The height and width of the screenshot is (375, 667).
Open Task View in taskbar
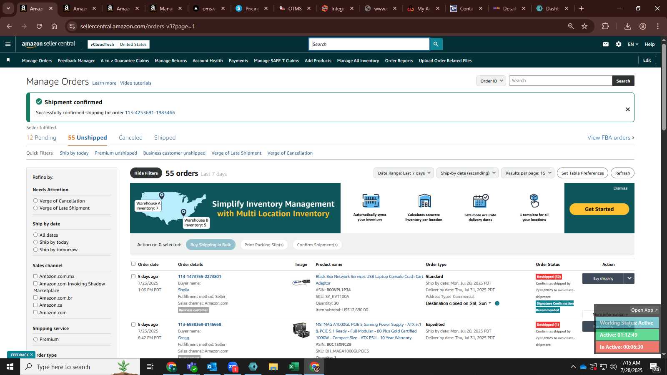(x=150, y=367)
